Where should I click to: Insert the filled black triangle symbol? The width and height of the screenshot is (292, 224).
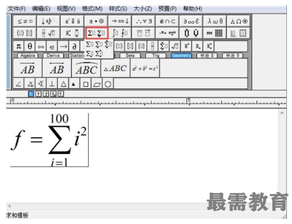tap(74, 84)
